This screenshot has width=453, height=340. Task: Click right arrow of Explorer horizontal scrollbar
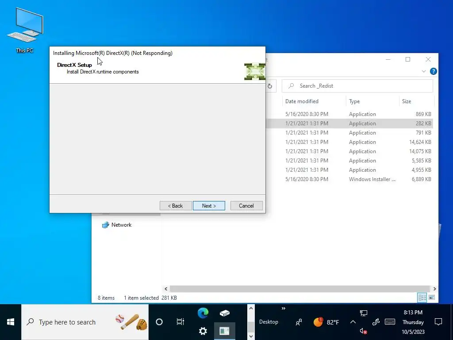(434, 289)
